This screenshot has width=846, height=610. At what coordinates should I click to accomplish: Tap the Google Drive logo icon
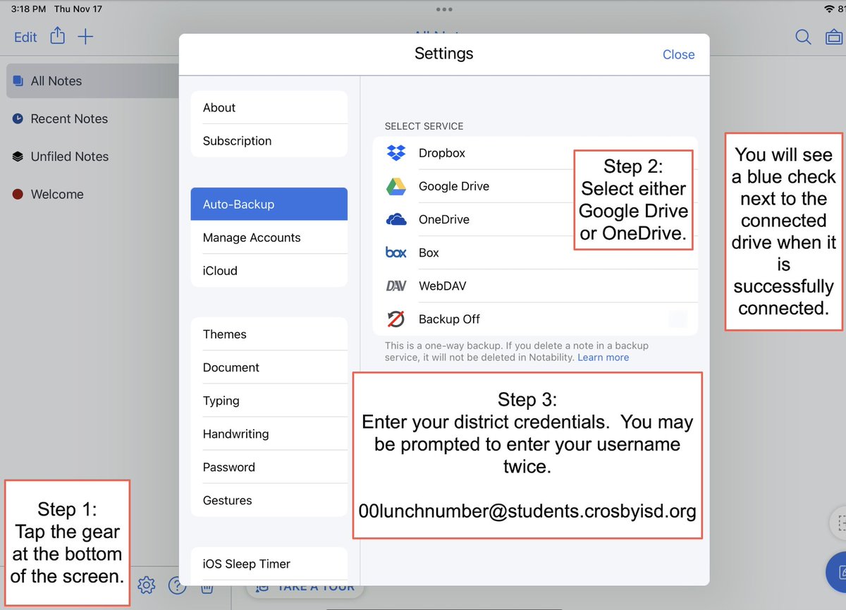(x=396, y=186)
